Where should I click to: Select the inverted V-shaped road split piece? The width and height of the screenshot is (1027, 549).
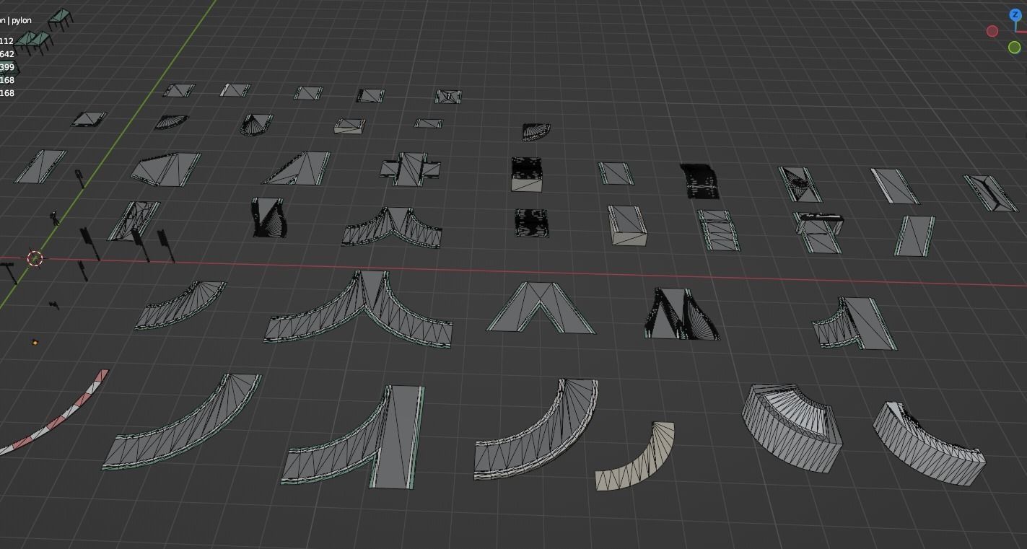click(x=541, y=307)
